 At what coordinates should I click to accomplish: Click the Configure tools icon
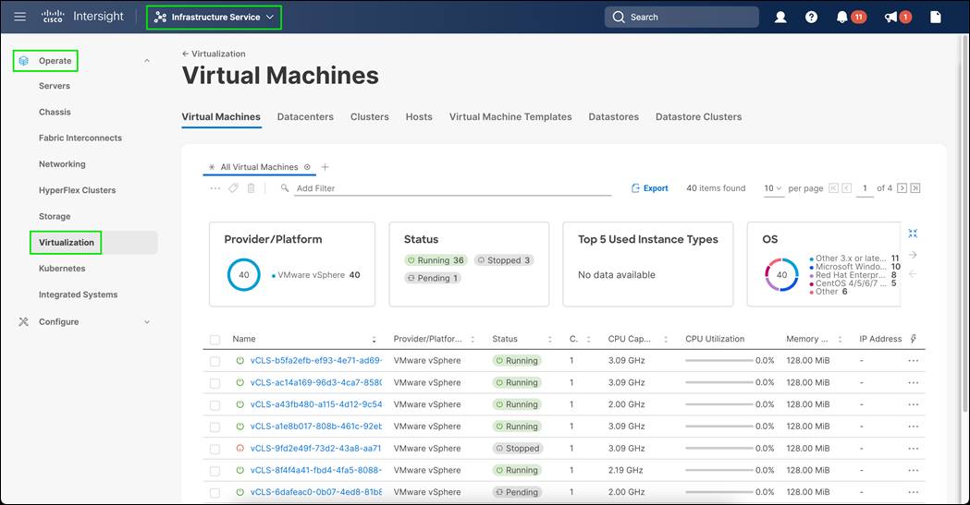[x=23, y=321]
